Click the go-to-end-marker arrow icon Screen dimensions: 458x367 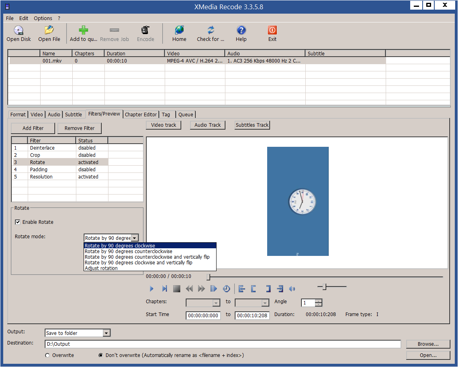pos(280,289)
